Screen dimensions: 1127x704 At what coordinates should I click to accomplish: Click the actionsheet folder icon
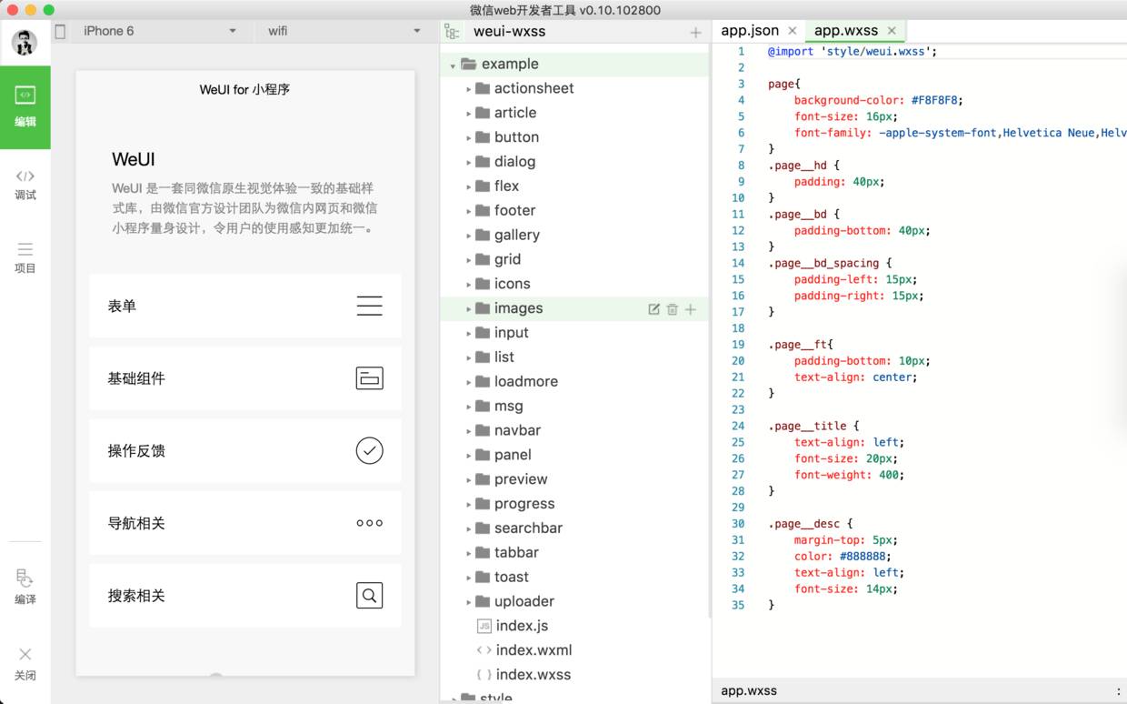pos(483,88)
